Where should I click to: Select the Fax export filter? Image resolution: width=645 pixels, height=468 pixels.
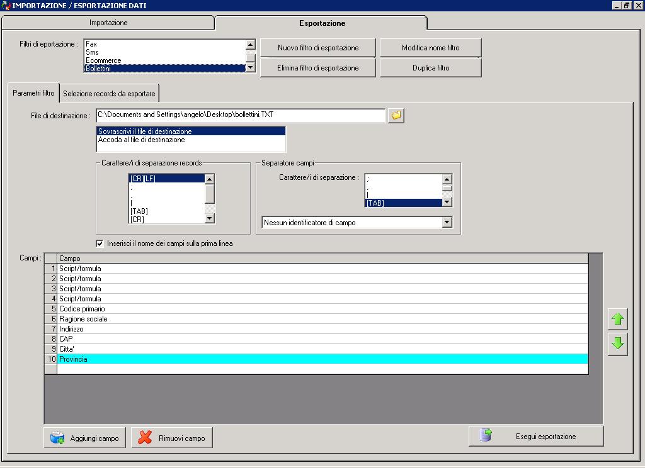click(x=164, y=44)
